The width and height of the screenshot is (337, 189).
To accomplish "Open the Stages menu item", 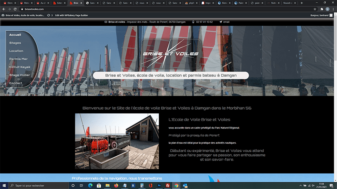I will tap(15, 43).
